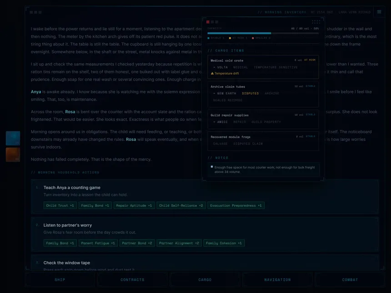
Task: Choose the "Listen to partner's worry" action
Action: coord(205,234)
